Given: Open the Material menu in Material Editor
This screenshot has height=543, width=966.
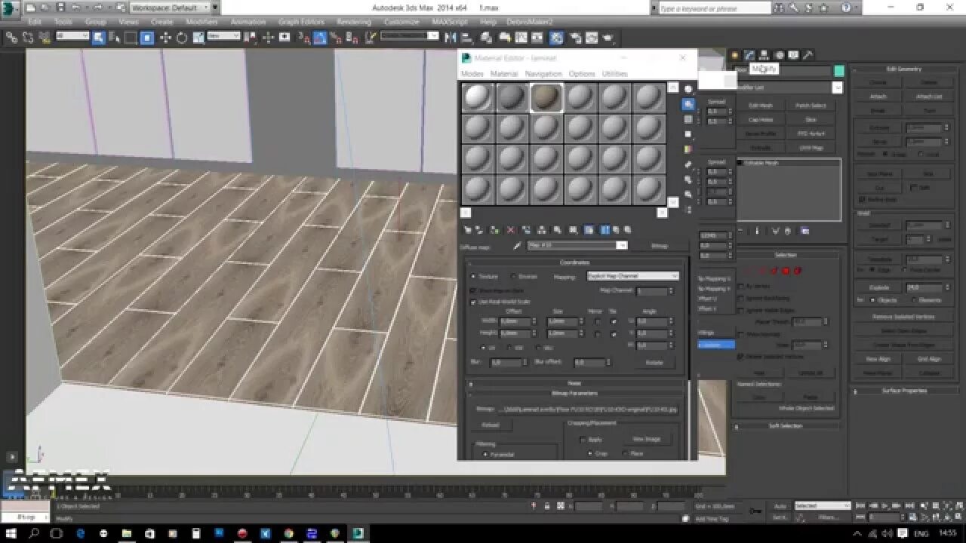Looking at the screenshot, I should pyautogui.click(x=504, y=74).
